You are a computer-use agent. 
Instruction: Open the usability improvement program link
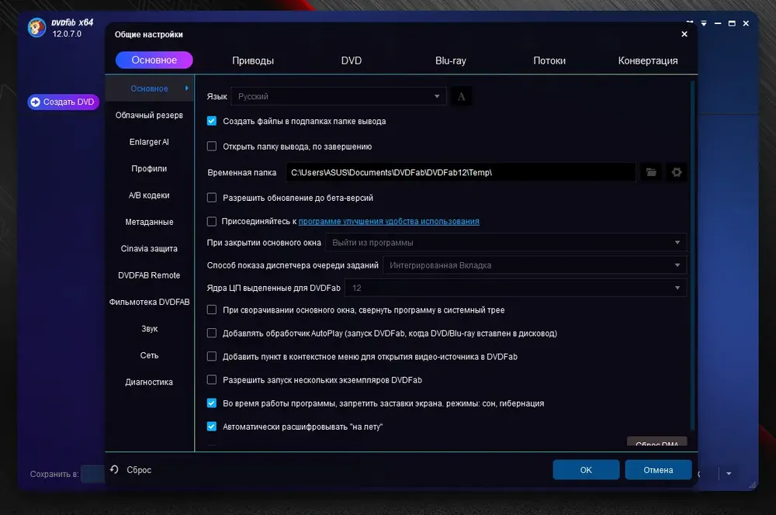389,221
